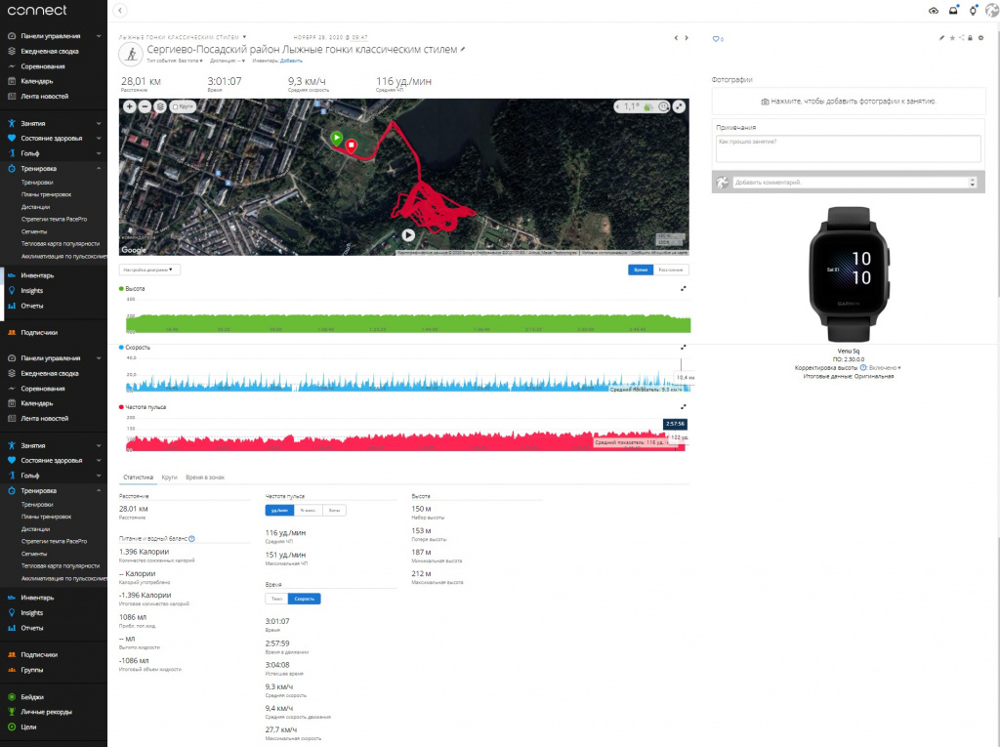This screenshot has width=1000, height=747.
Task: Click the red finish marker on map
Action: click(x=351, y=146)
